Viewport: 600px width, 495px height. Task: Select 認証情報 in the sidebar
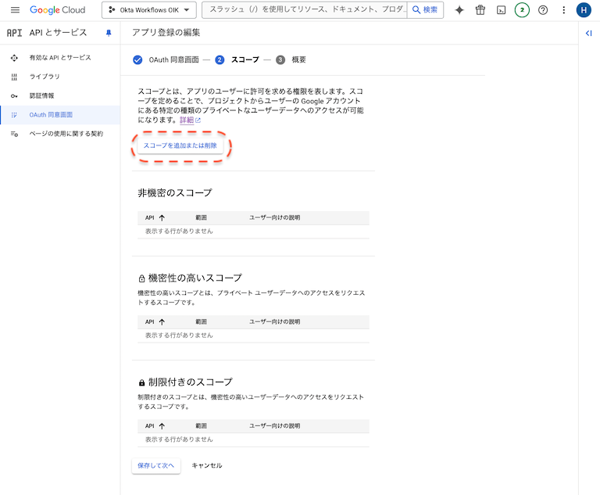pos(41,95)
